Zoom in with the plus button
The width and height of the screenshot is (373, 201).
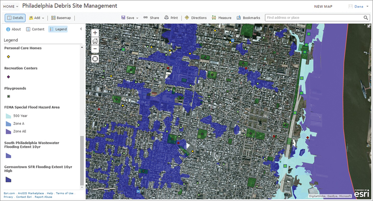[95, 33]
